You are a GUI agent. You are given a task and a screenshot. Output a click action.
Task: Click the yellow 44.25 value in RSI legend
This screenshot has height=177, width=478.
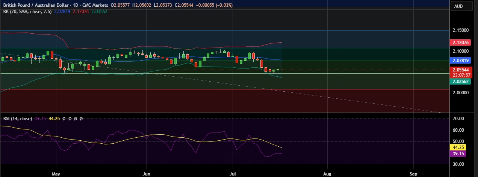coord(54,118)
